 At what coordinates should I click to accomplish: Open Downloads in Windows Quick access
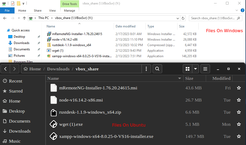tap(21, 43)
